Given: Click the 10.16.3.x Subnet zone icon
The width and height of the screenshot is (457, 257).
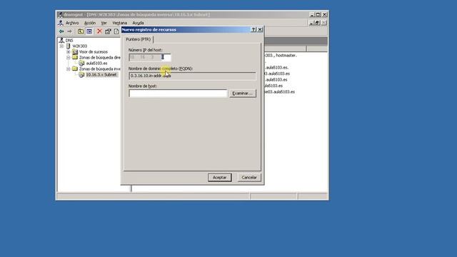Looking at the screenshot, I should (81, 75).
